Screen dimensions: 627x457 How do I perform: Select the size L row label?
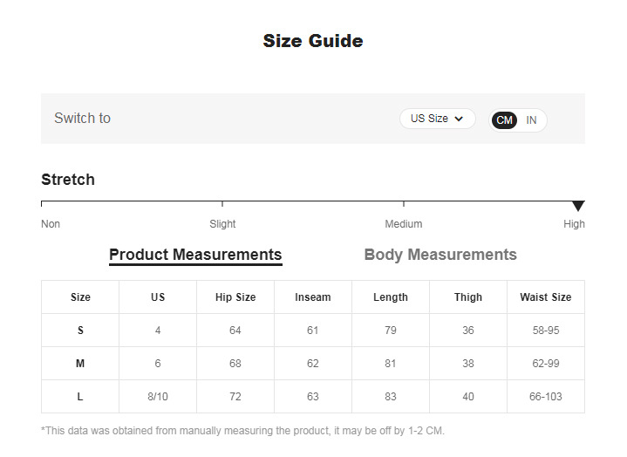[80, 397]
